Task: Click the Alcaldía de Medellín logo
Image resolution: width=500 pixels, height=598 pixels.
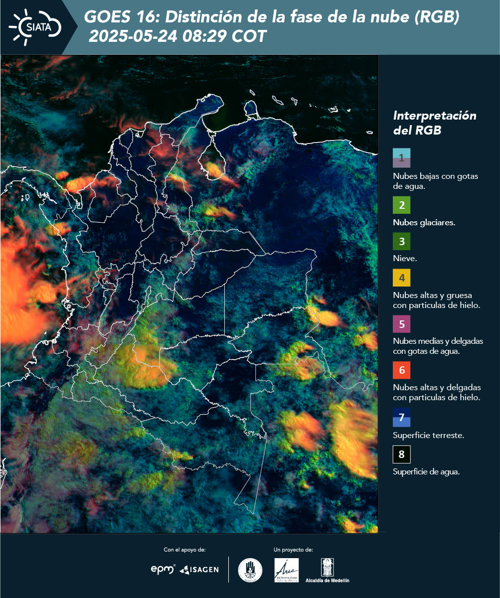Action: coord(327,570)
